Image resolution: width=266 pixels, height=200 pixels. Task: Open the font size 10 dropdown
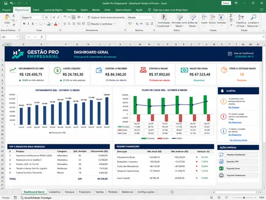[50, 17]
